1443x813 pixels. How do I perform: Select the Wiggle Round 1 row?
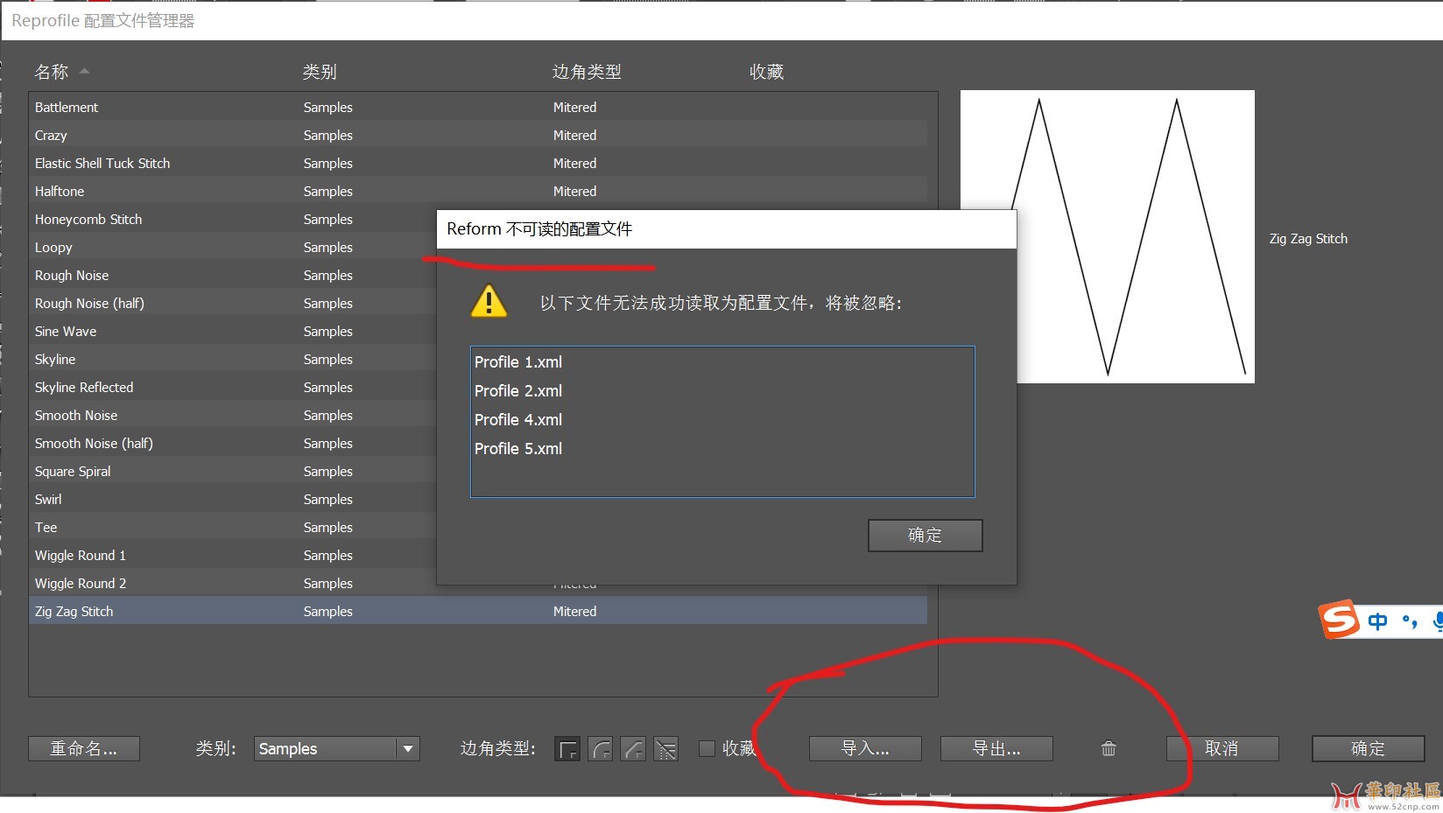pos(233,555)
